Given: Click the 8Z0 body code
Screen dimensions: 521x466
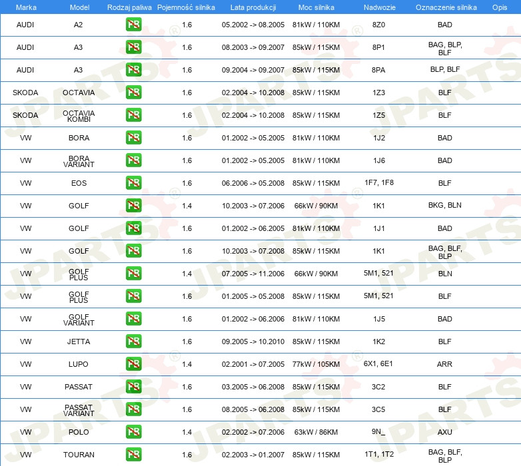Looking at the screenshot, I should 379,25.
